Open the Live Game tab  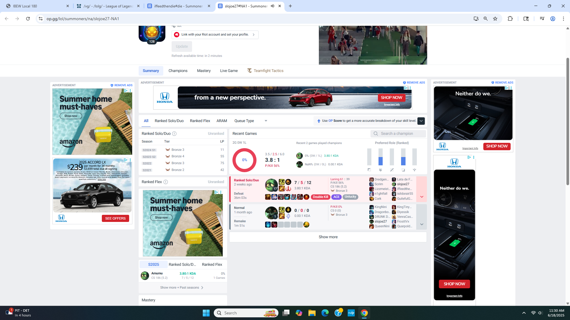coord(229,71)
